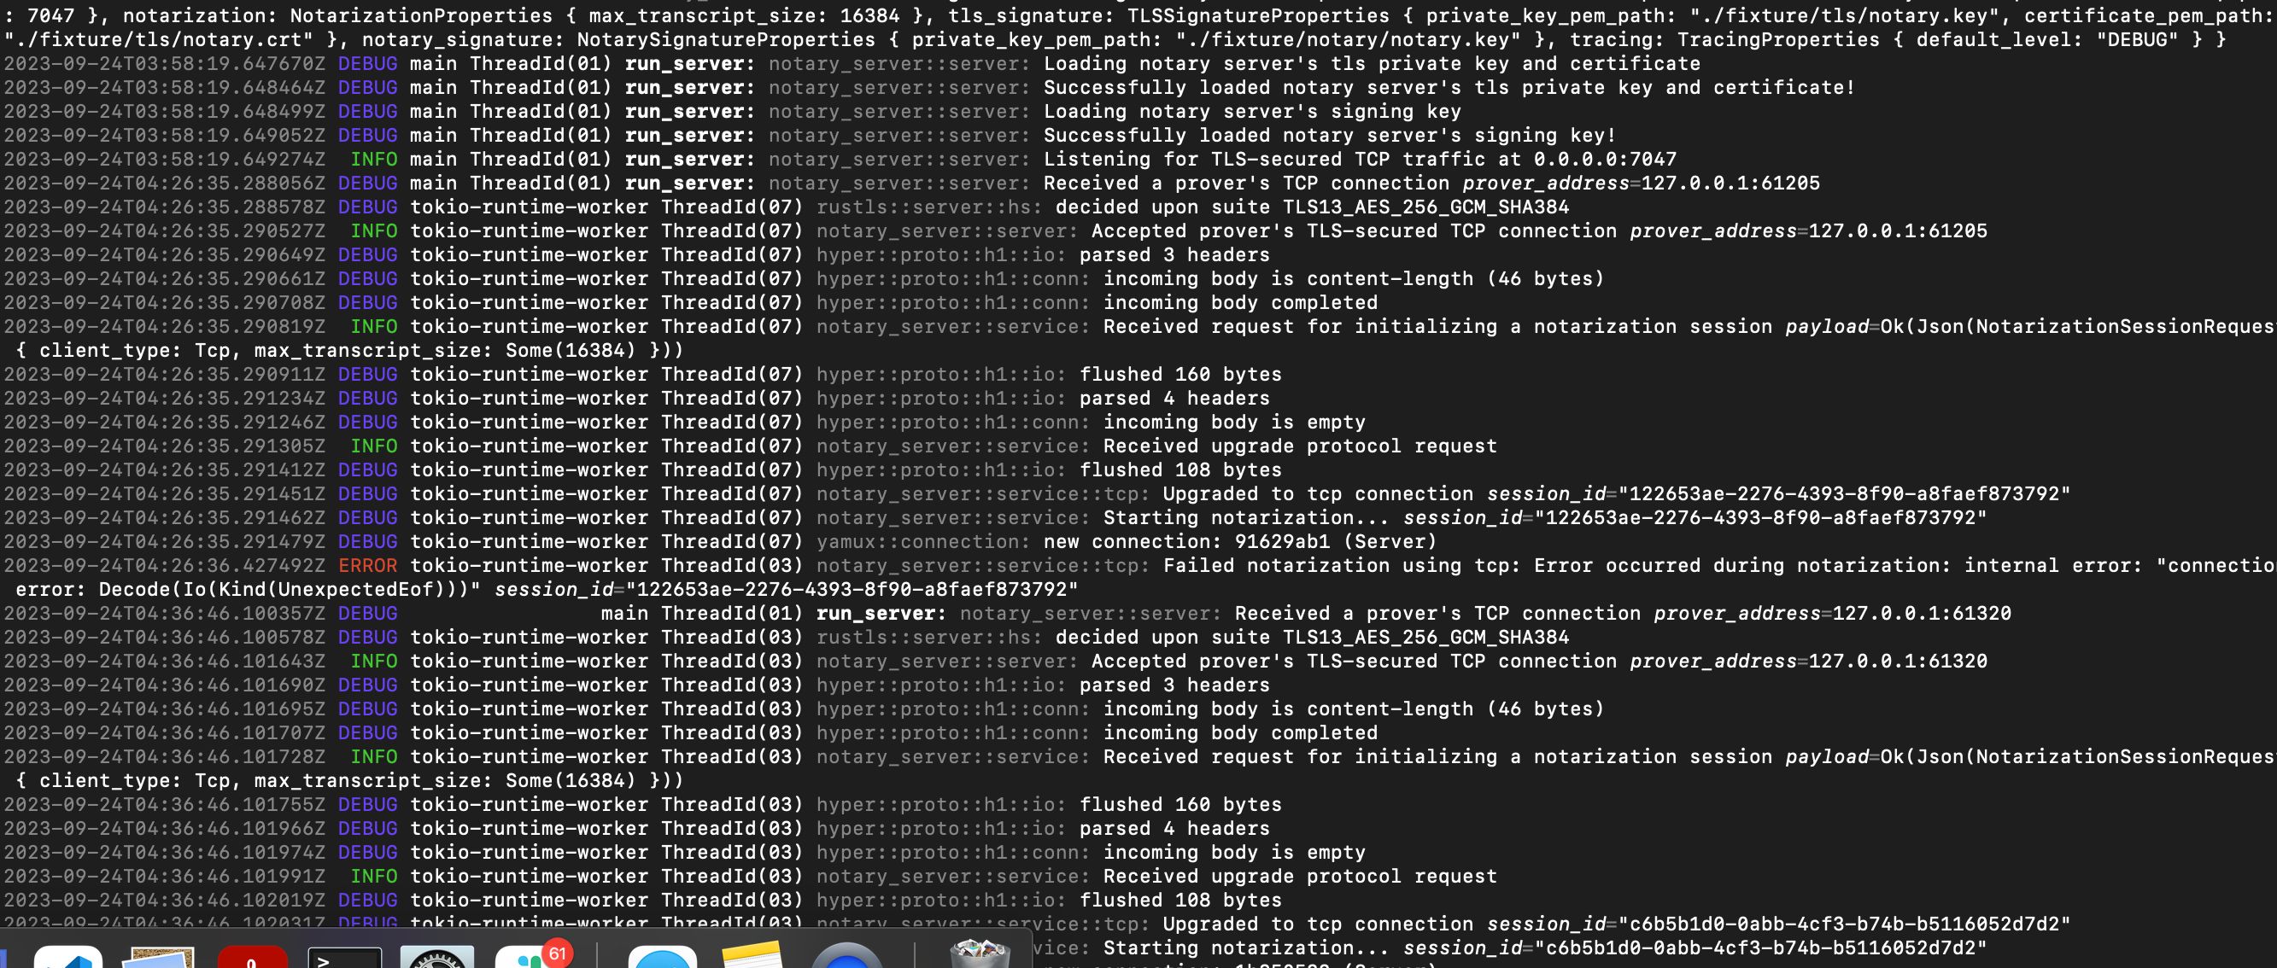The image size is (2277, 968).
Task: Open Terminal from the Dock
Action: (344, 959)
